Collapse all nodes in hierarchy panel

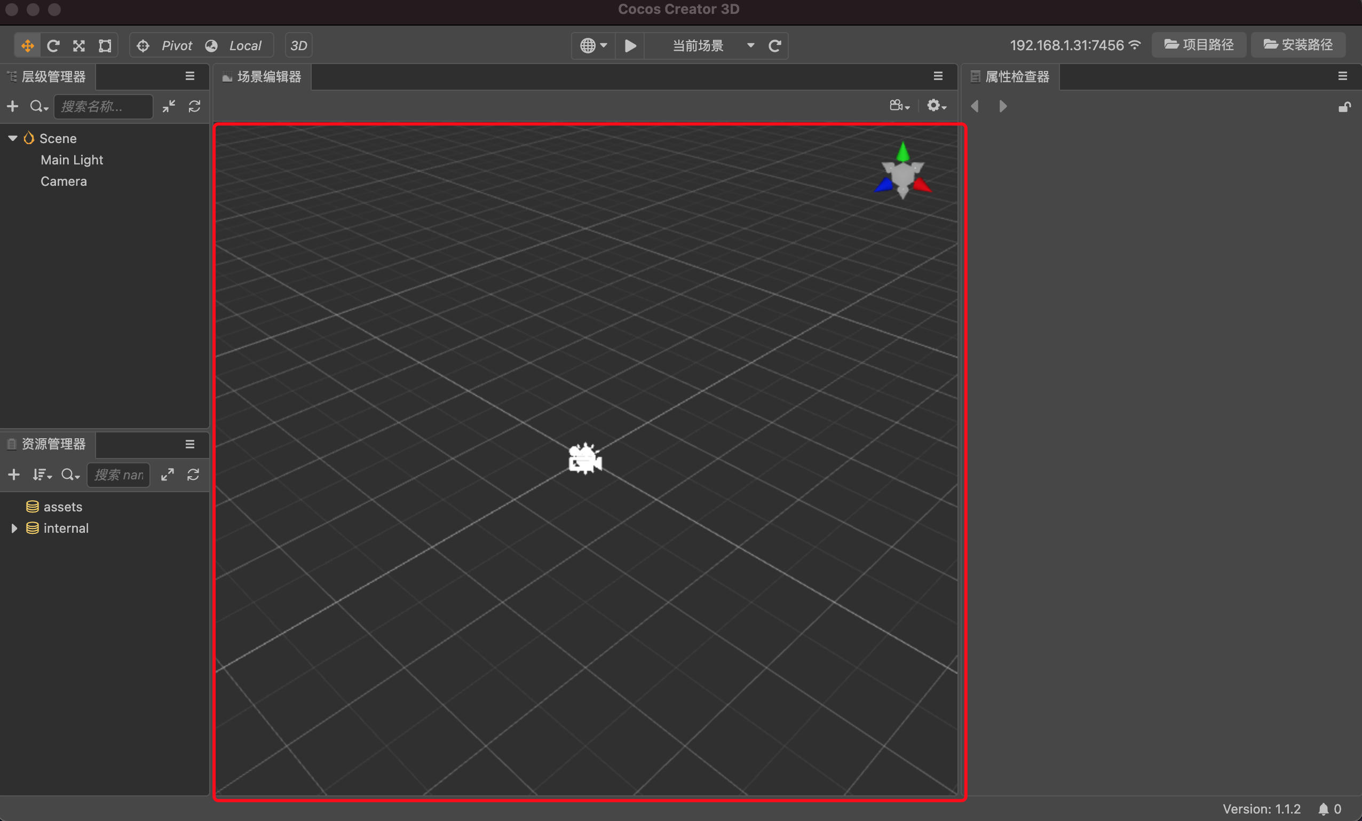[x=169, y=106]
